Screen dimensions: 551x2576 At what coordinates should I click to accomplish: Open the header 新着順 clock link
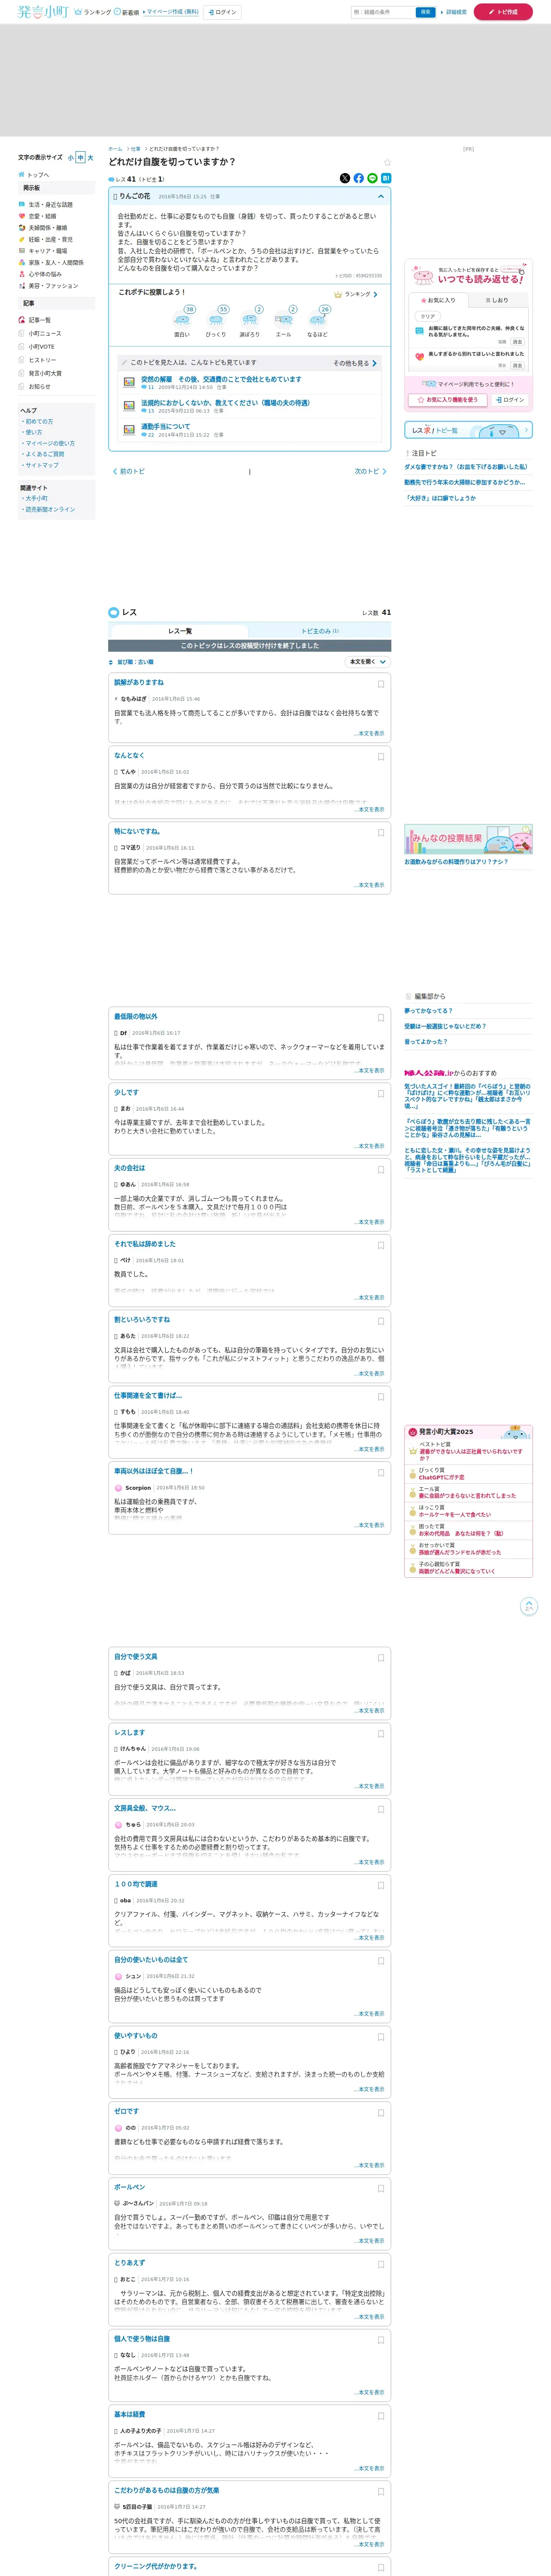[x=127, y=12]
